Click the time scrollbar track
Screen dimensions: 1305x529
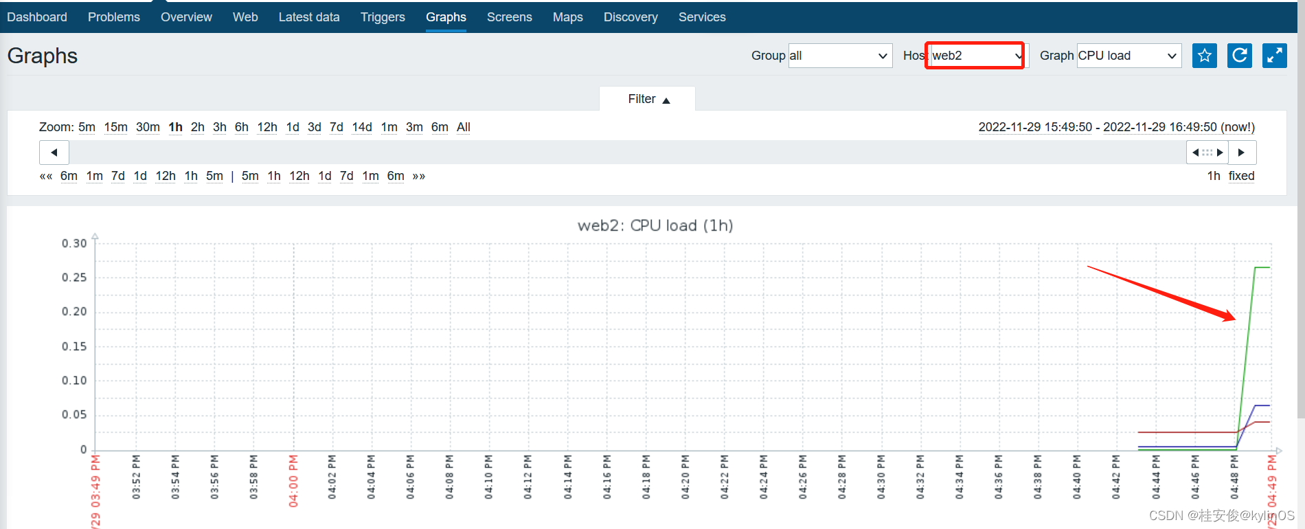[628, 153]
